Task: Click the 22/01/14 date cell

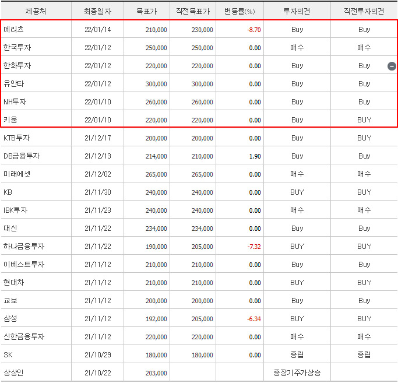Action: (x=98, y=30)
